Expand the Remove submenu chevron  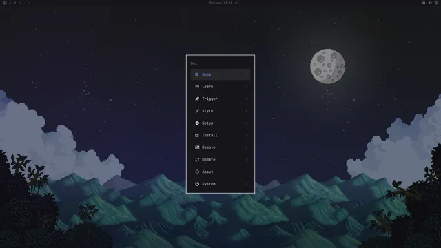(247, 147)
